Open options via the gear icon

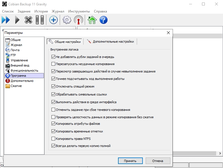coord(67,20)
